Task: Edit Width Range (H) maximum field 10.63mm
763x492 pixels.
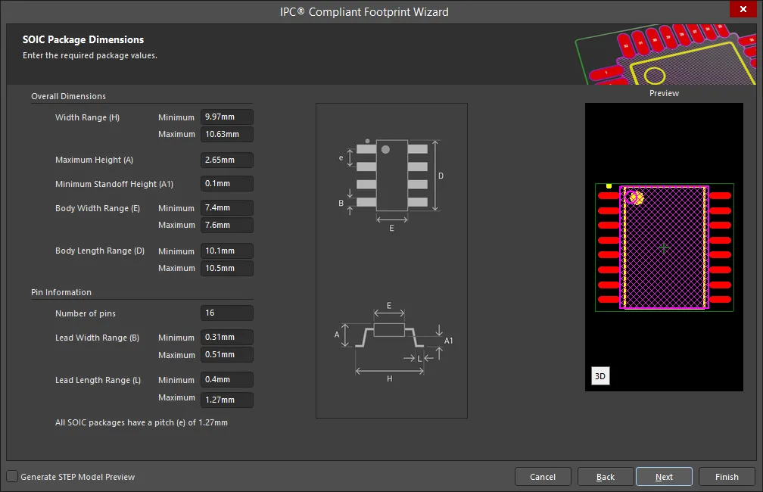Action: pyautogui.click(x=227, y=134)
